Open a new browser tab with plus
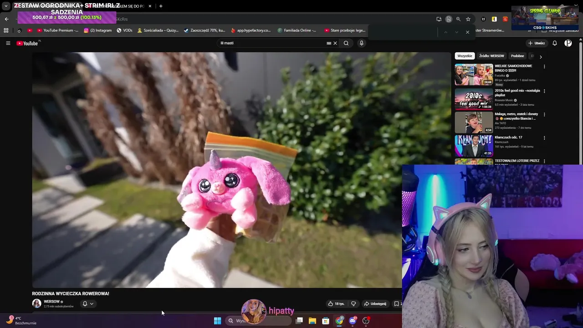The image size is (583, 328). [161, 6]
